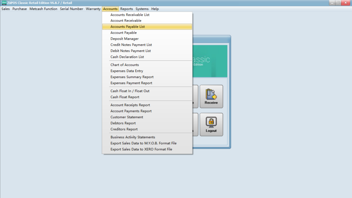Select Accounts Payable List menu entry
Viewport: 352px width, 198px height.
(x=128, y=27)
